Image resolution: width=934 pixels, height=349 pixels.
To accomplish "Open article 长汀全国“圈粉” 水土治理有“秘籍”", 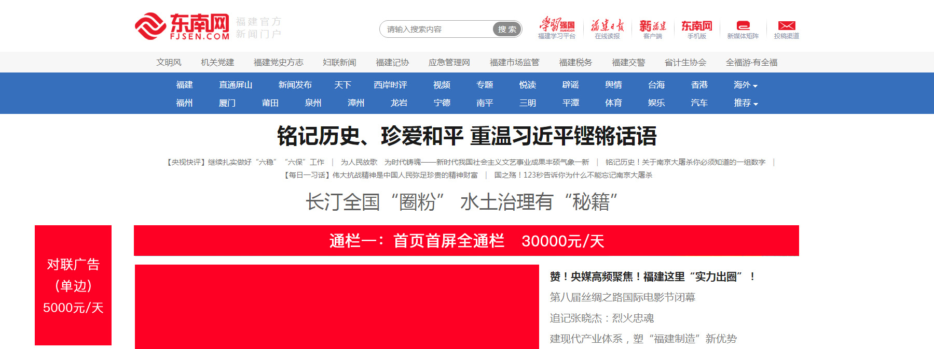I will [x=461, y=201].
